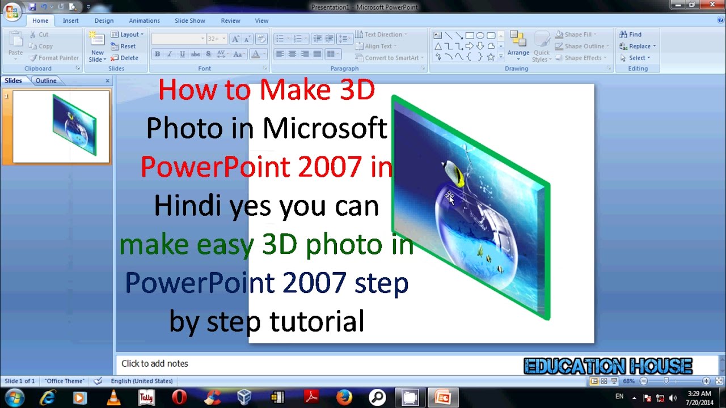726x408 pixels.
Task: Open the Layout dropdown in Slides group
Action: click(x=127, y=35)
